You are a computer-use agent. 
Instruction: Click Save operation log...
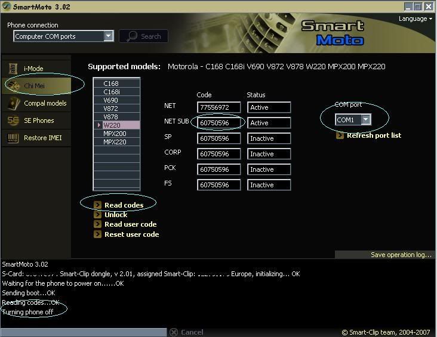pos(401,255)
